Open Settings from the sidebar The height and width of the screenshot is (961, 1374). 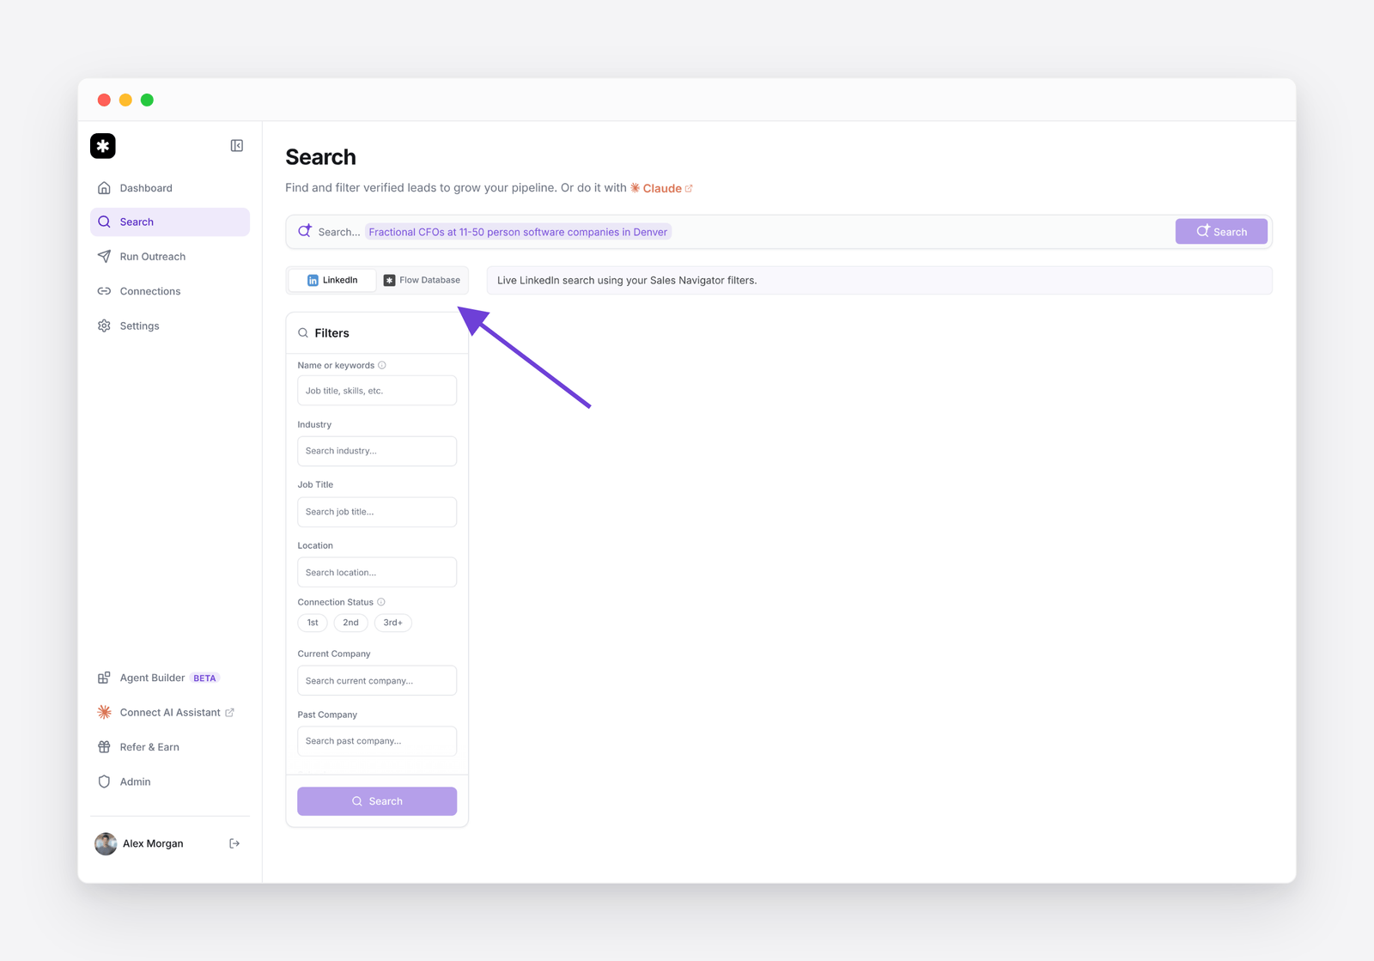(170, 326)
